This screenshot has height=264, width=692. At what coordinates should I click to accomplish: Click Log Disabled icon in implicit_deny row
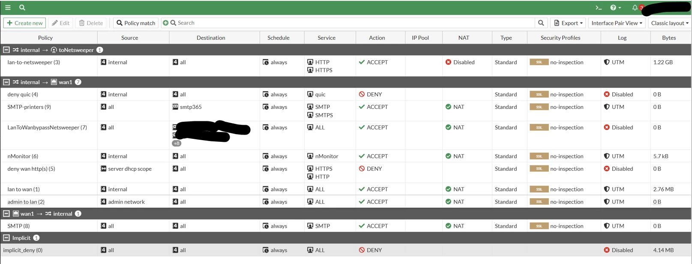pos(607,250)
